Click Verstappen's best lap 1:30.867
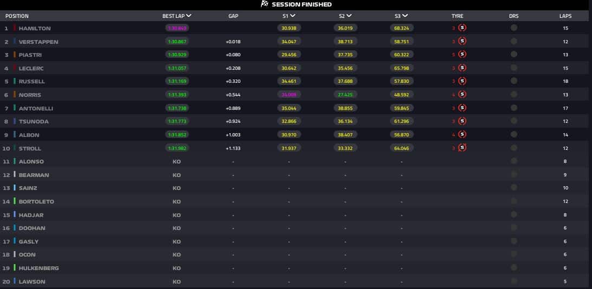Viewport: 592px width, 289px height. point(177,42)
